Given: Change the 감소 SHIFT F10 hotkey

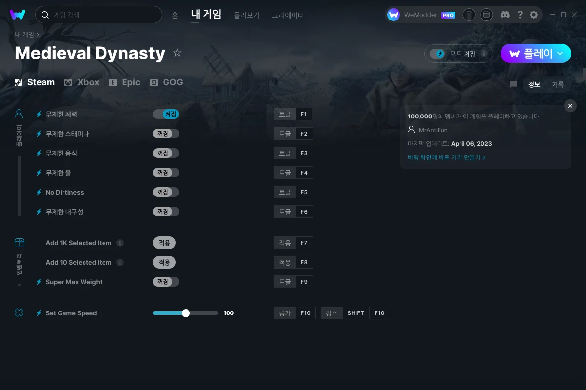Looking at the screenshot, I should pos(356,313).
